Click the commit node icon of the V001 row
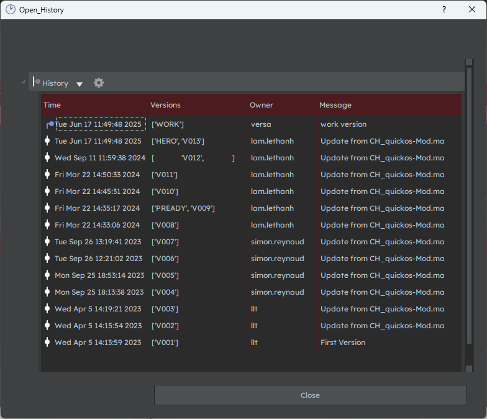This screenshot has height=419, width=487. 47,342
